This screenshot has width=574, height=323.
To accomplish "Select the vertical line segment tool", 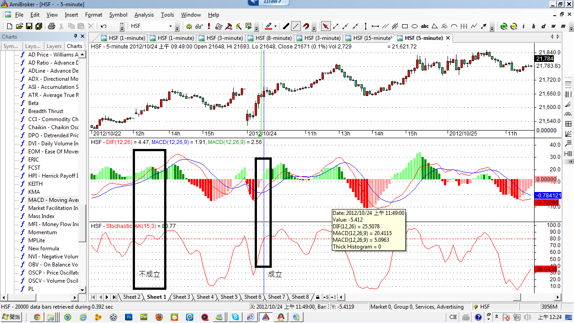I will pyautogui.click(x=365, y=26).
